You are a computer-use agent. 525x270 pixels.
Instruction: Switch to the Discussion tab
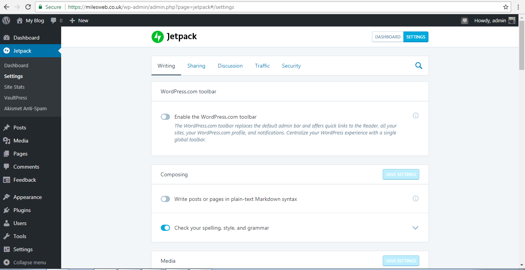click(x=230, y=66)
